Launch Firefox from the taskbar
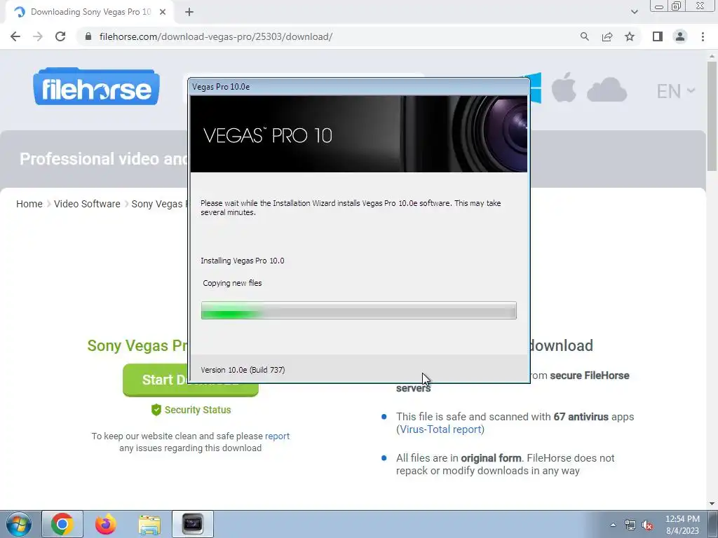 click(x=106, y=524)
